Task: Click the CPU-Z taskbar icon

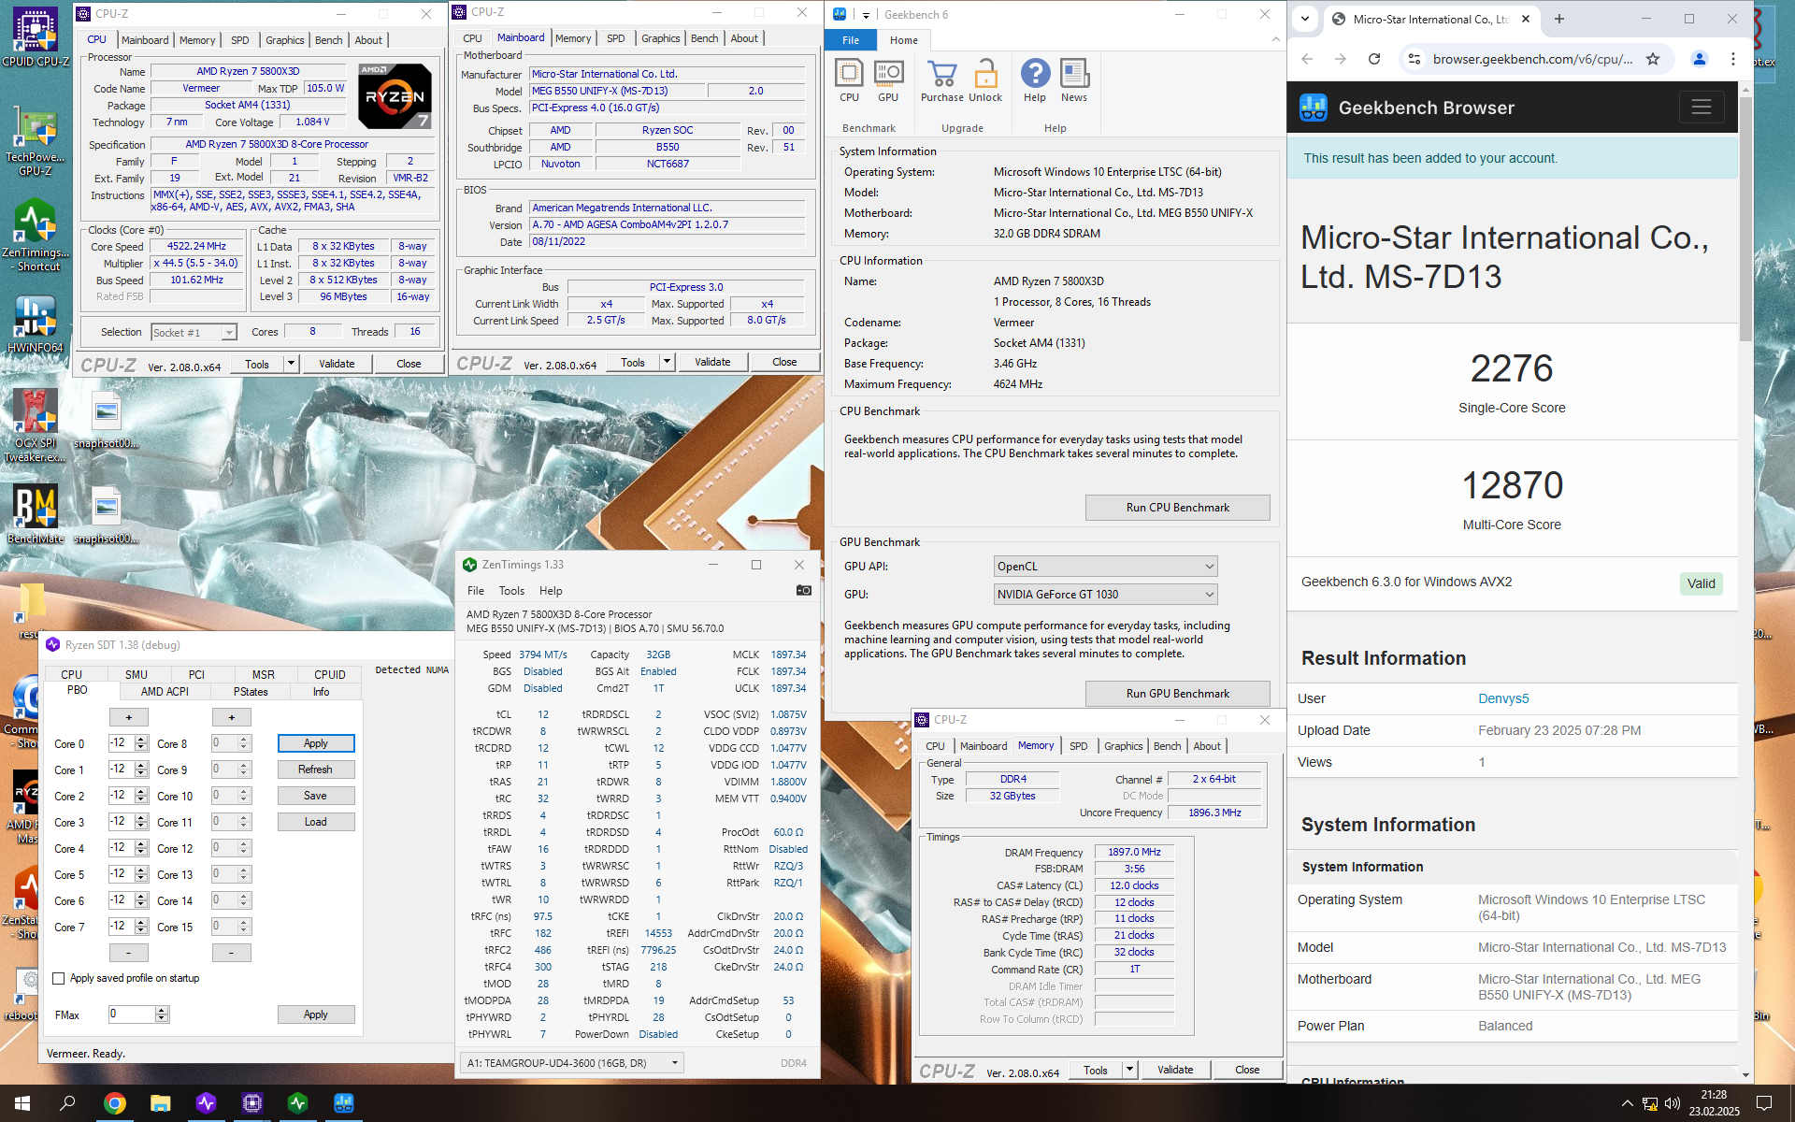Action: (252, 1103)
